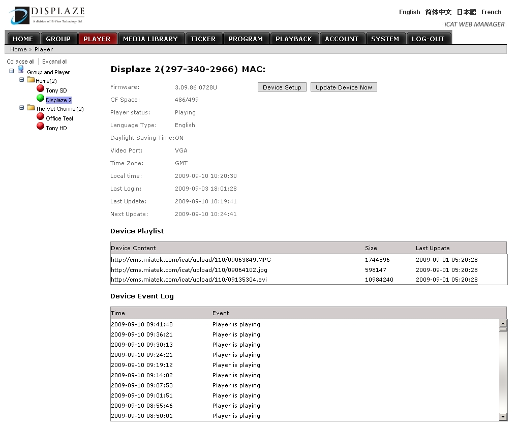Screen dimensions: 517x427
Task: Switch to the PLAYBACK tab
Action: [294, 39]
